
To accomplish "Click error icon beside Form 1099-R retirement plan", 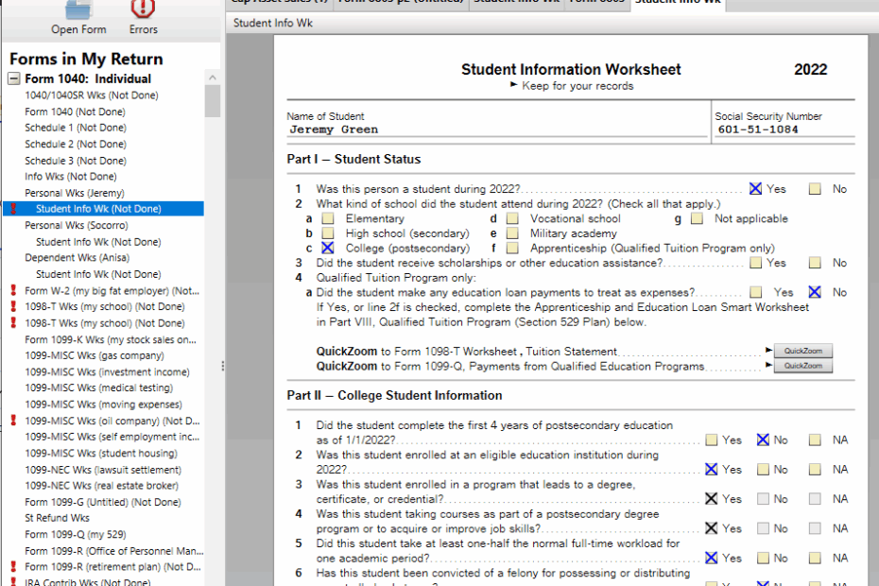I will click(12, 566).
